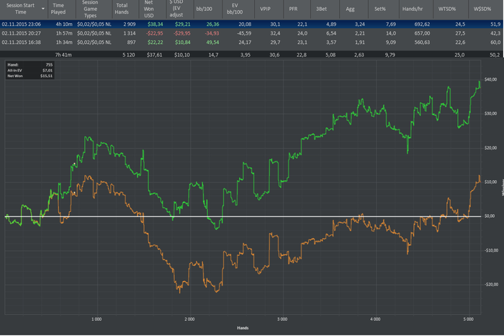
Task: Click time played 1h 57m cell
Action: coord(64,33)
